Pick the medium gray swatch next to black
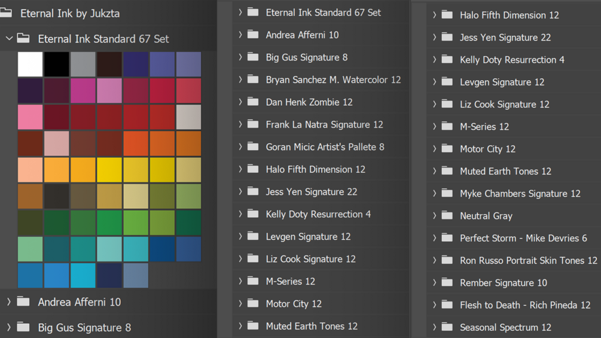 pyautogui.click(x=83, y=65)
